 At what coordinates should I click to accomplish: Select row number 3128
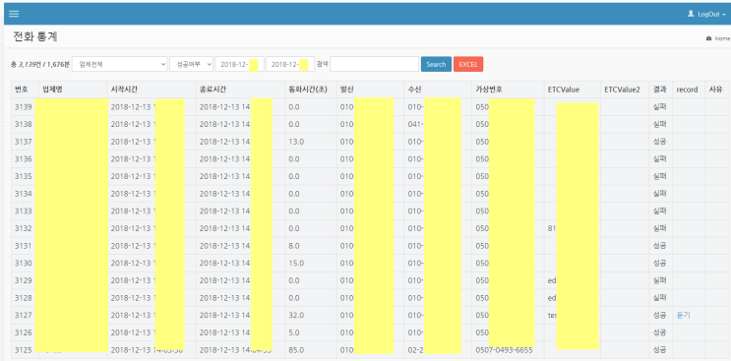[24, 298]
